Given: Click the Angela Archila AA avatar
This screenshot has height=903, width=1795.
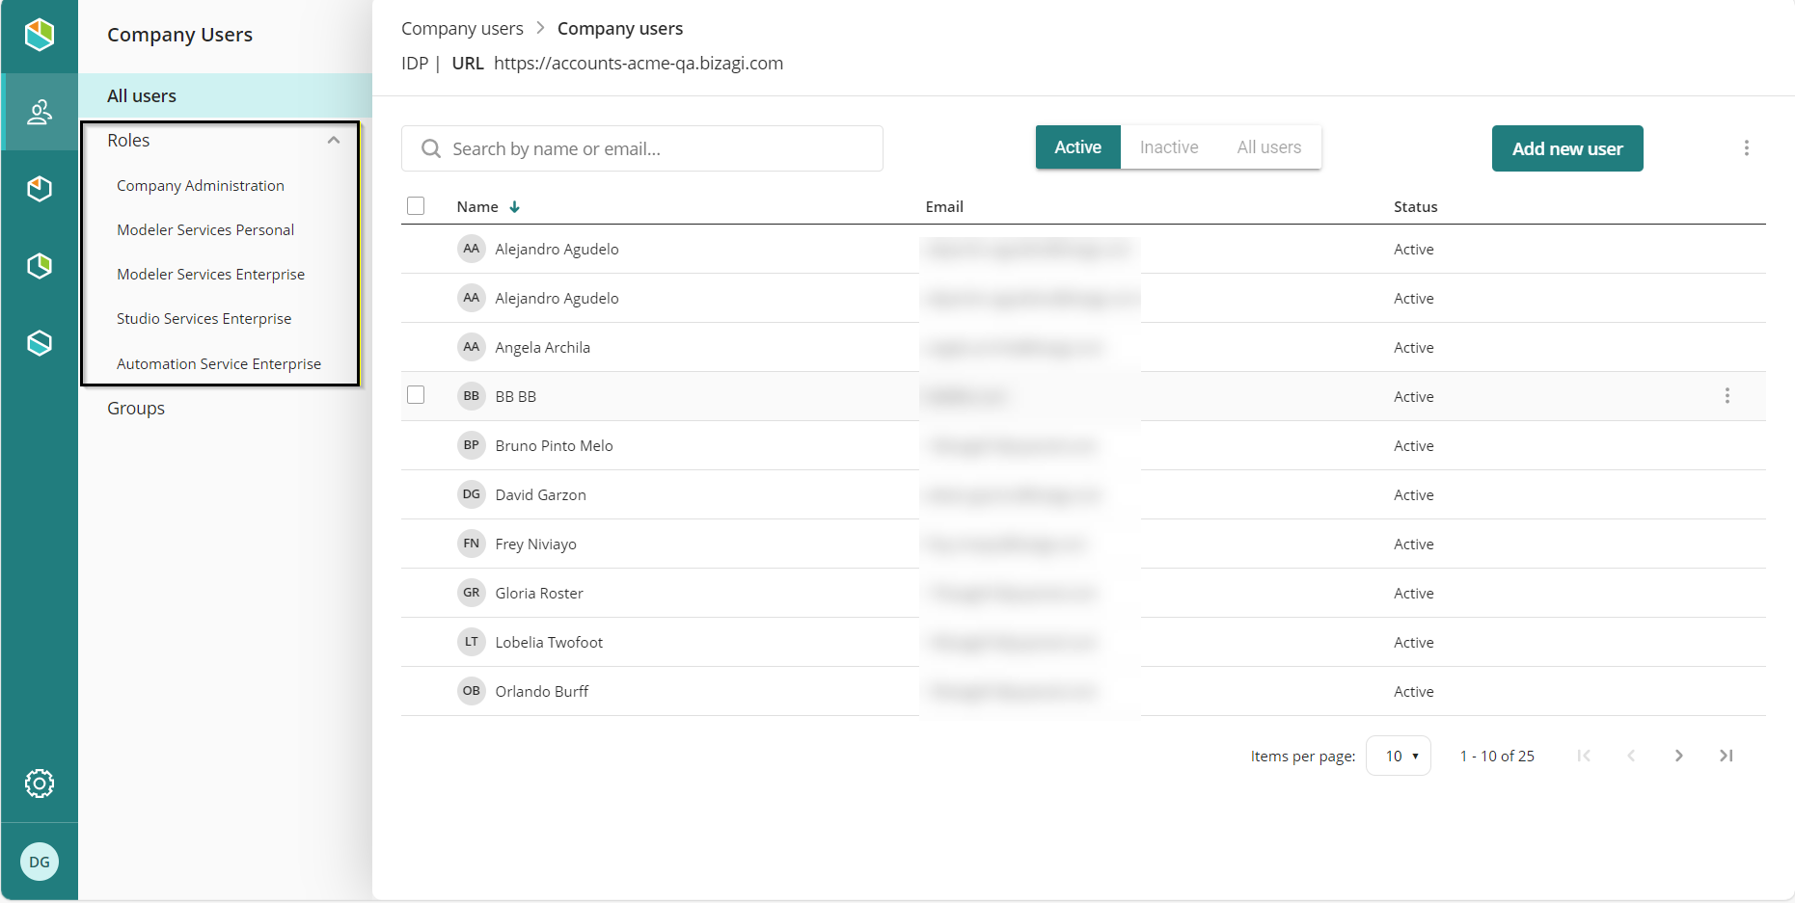Looking at the screenshot, I should pyautogui.click(x=472, y=347).
